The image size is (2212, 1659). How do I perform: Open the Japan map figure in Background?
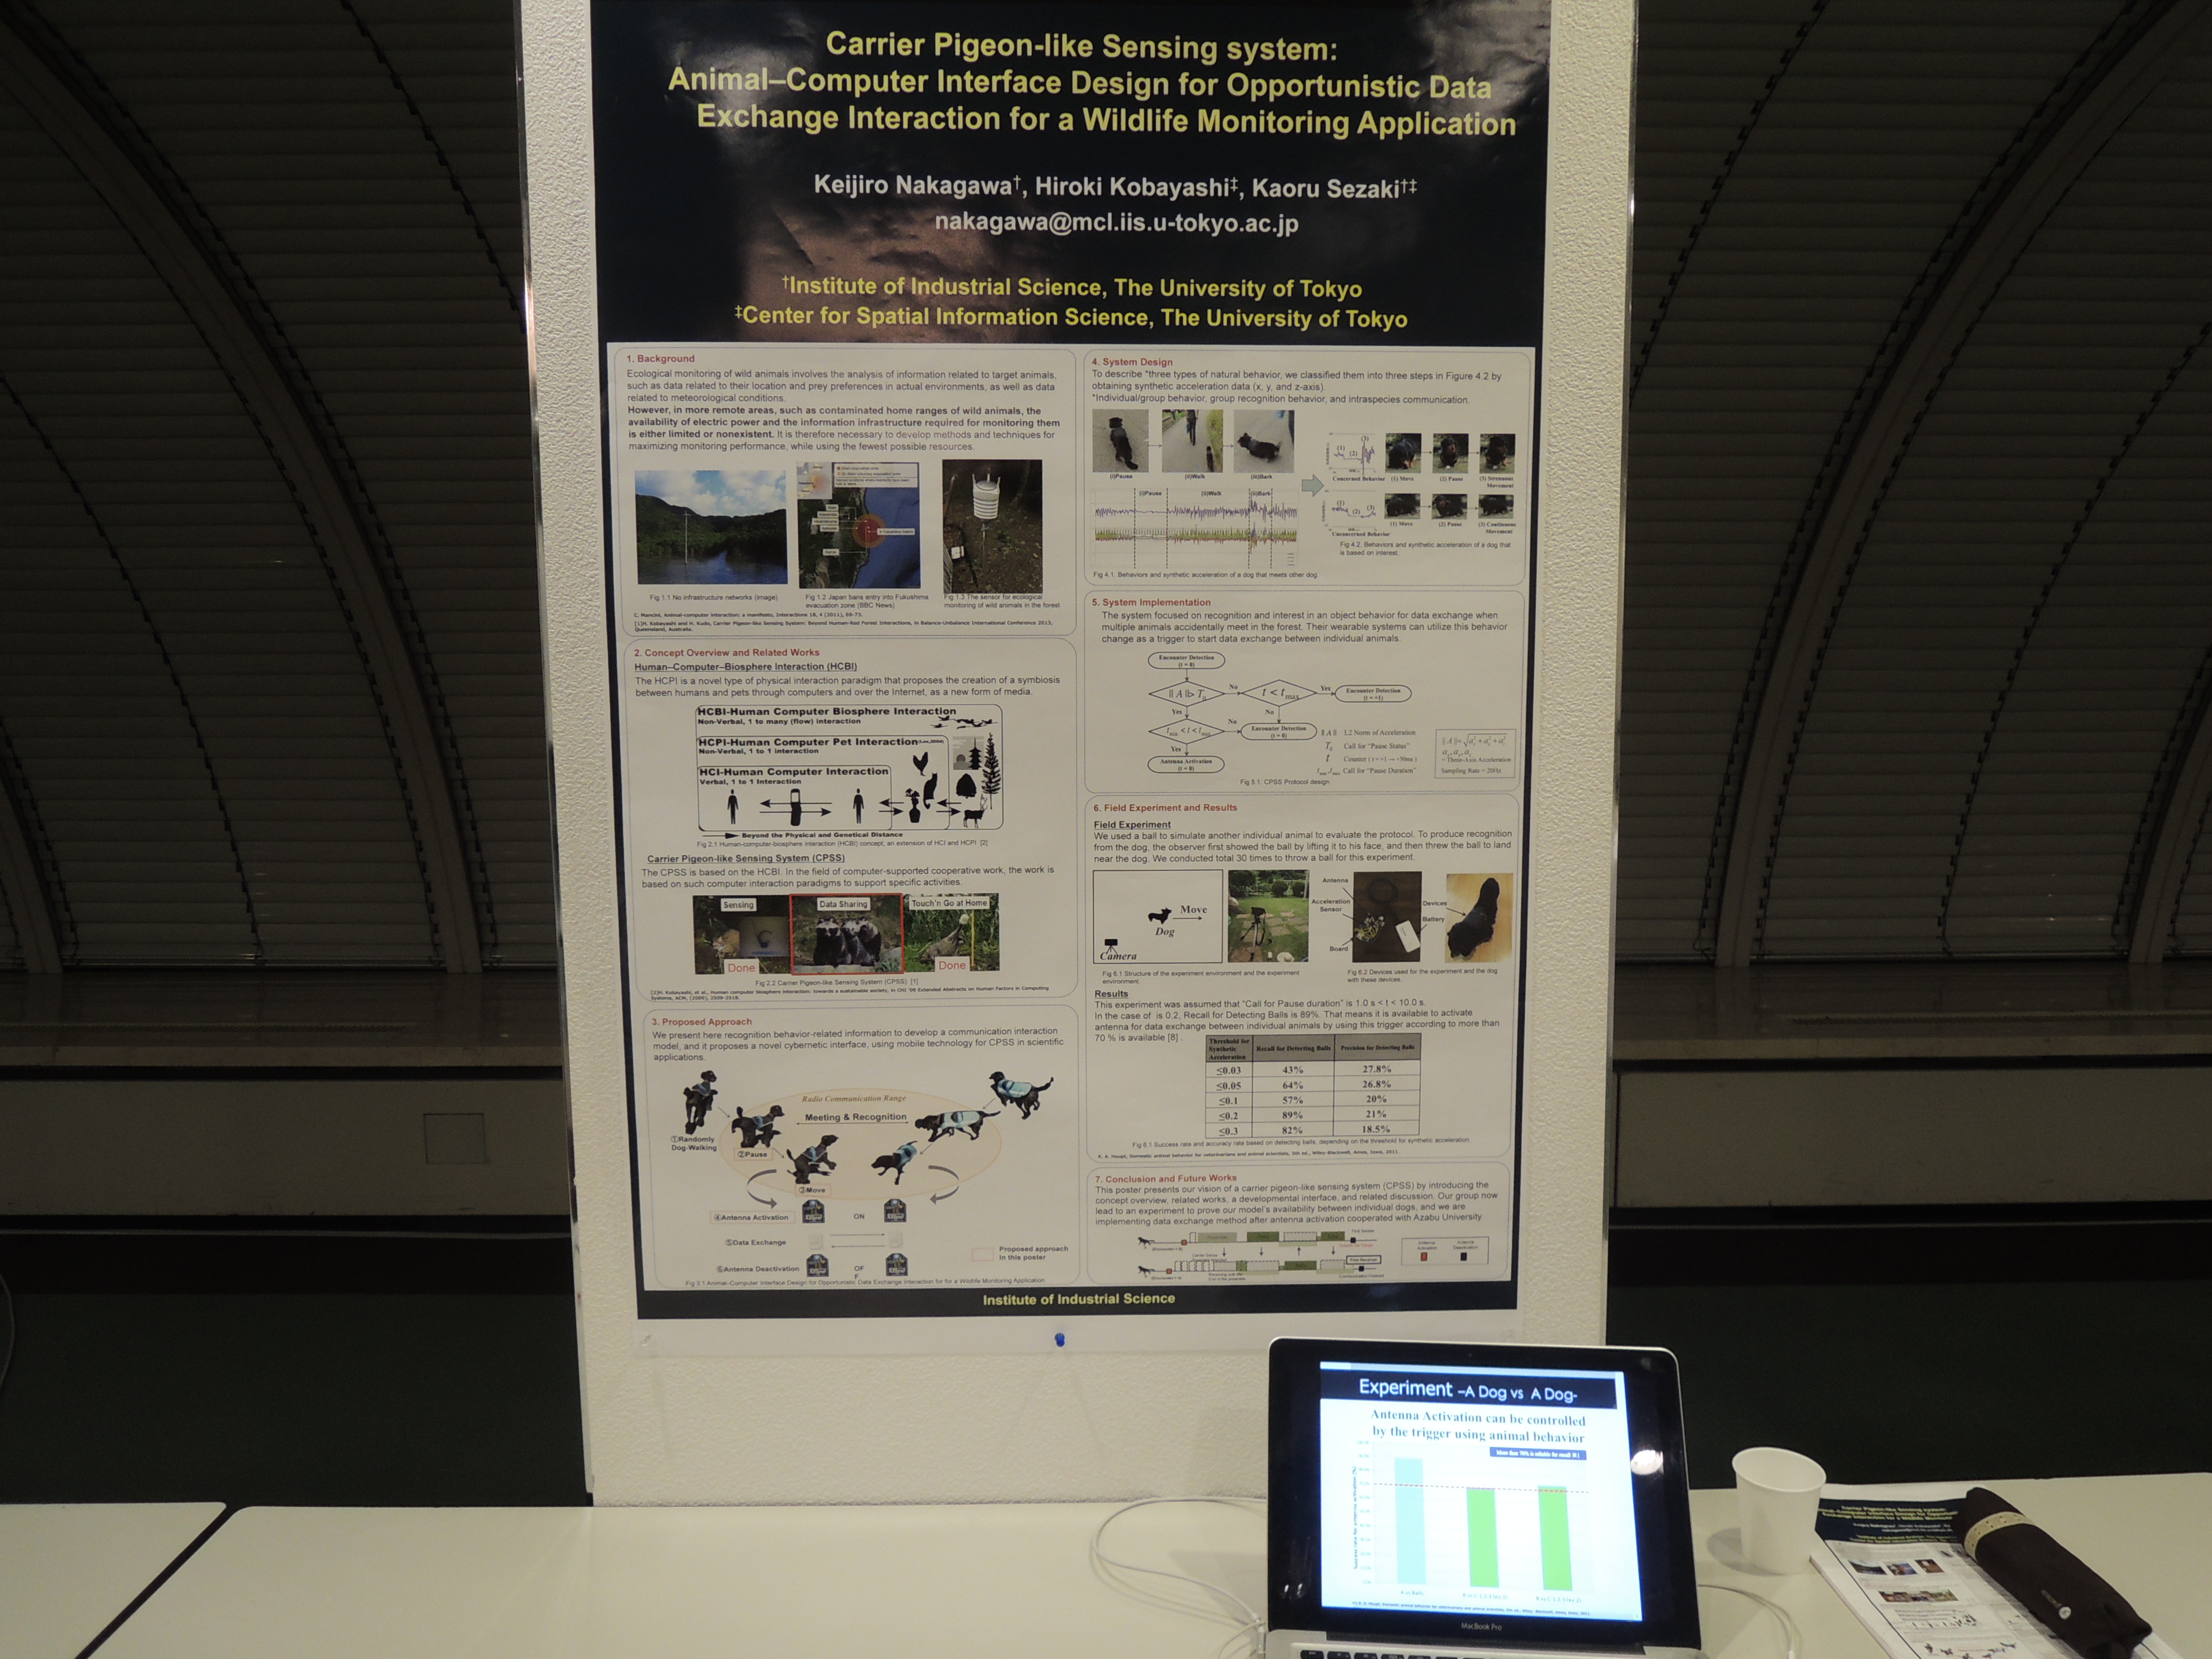(858, 525)
